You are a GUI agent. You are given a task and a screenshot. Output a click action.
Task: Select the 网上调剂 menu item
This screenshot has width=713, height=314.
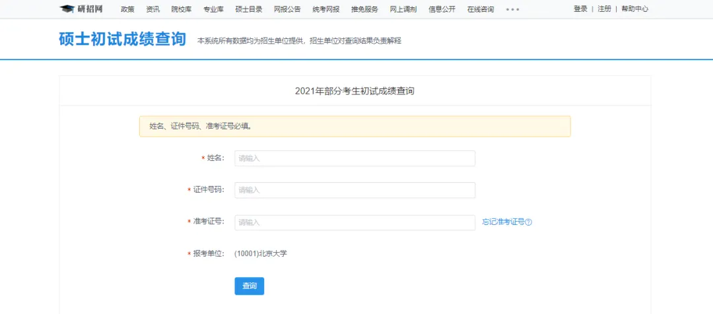403,9
